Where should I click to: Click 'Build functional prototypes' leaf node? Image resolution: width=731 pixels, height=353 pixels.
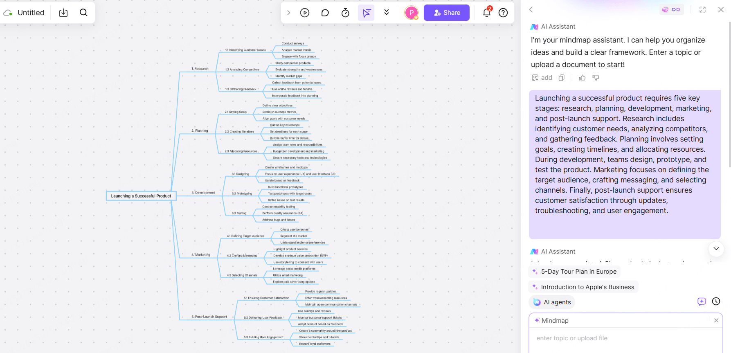[286, 187]
